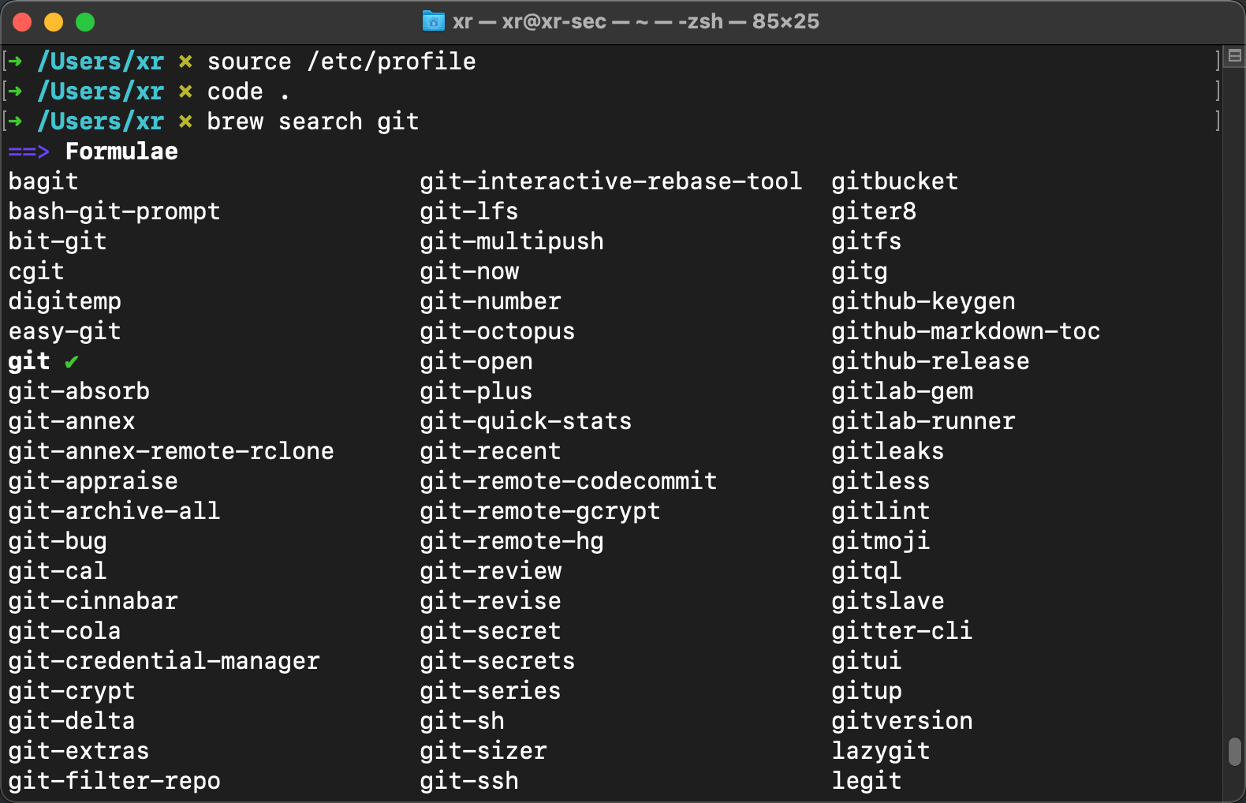The image size is (1246, 803).
Task: Click the 'git-annex-remote-rclone' entry
Action: click(171, 451)
